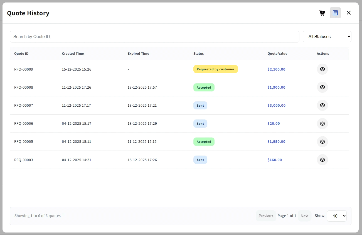Click the Quote ID column header
Viewport: 362px width, 235px height.
pyautogui.click(x=21, y=53)
